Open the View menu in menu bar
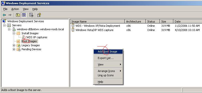The height and width of the screenshot is (93, 202). pos(26,9)
